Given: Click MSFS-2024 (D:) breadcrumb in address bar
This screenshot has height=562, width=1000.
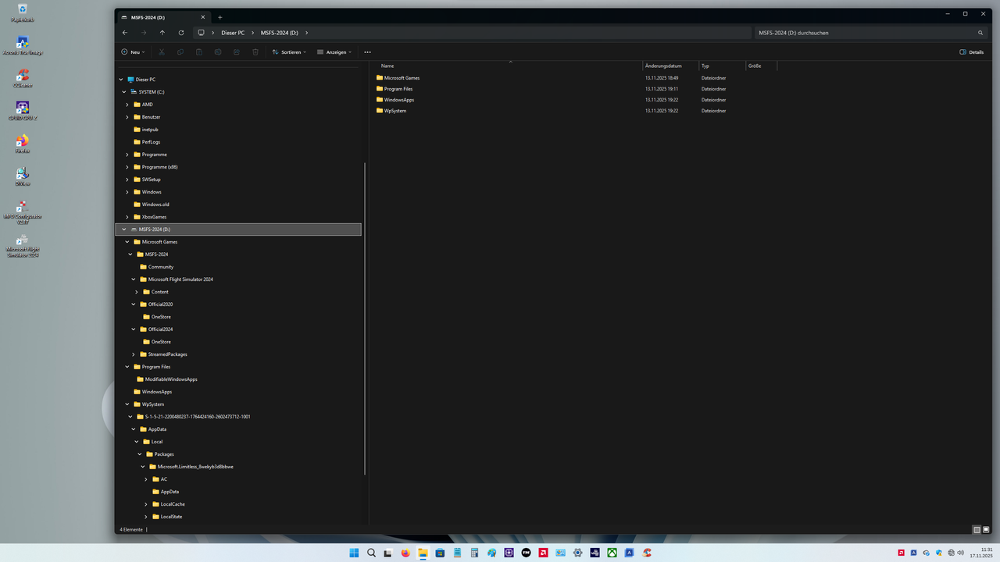Looking at the screenshot, I should [280, 33].
